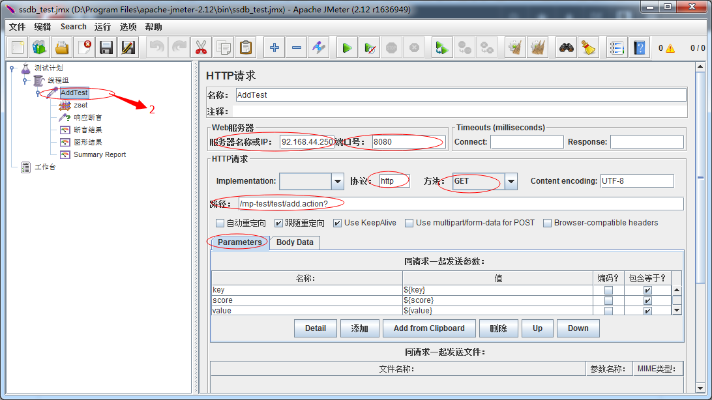Click the 删除 button
The height and width of the screenshot is (400, 712).
coord(499,328)
